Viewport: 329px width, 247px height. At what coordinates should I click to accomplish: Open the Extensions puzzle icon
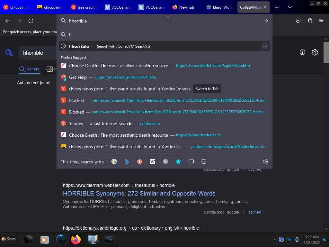click(310, 21)
